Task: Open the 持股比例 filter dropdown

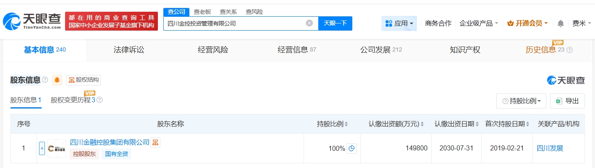Action: click(x=521, y=101)
